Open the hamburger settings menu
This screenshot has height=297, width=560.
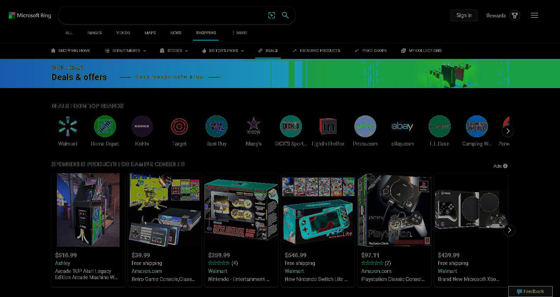[x=534, y=15]
